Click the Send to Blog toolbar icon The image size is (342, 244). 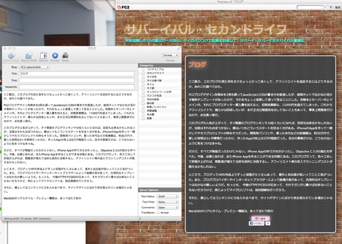11,55
